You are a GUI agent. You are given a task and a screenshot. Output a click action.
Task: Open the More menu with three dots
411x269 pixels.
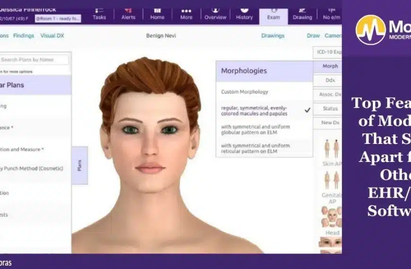(x=186, y=15)
